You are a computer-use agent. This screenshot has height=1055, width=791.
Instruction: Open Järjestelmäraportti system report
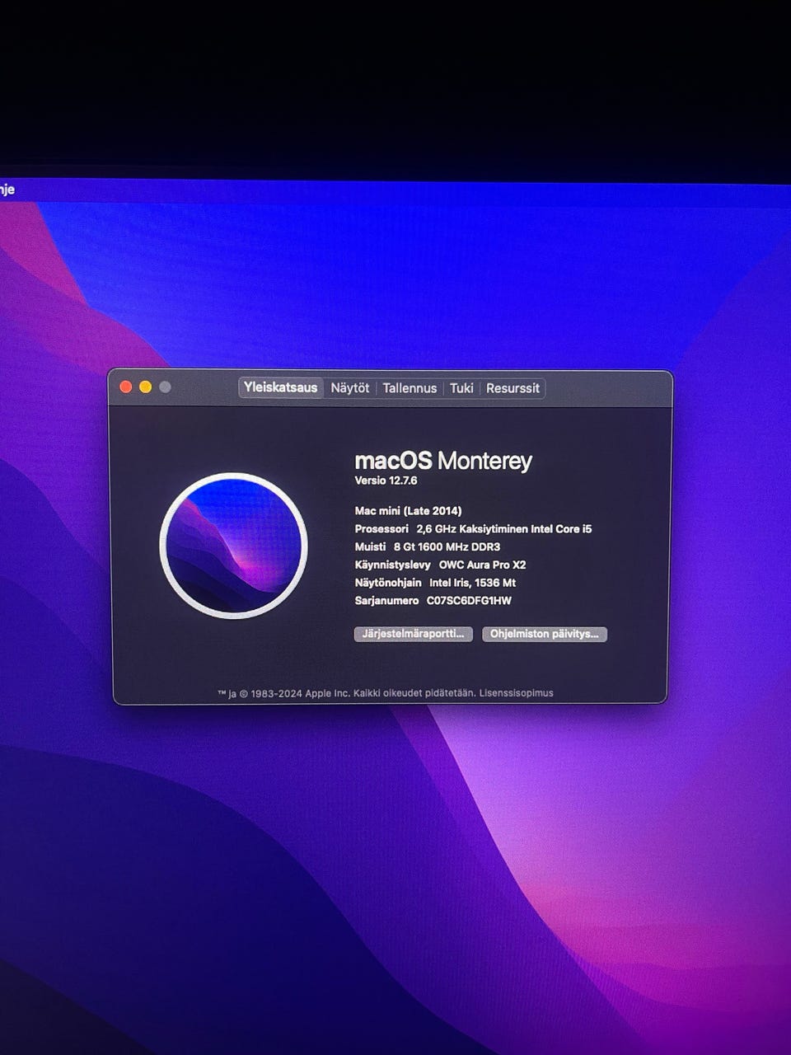click(413, 634)
